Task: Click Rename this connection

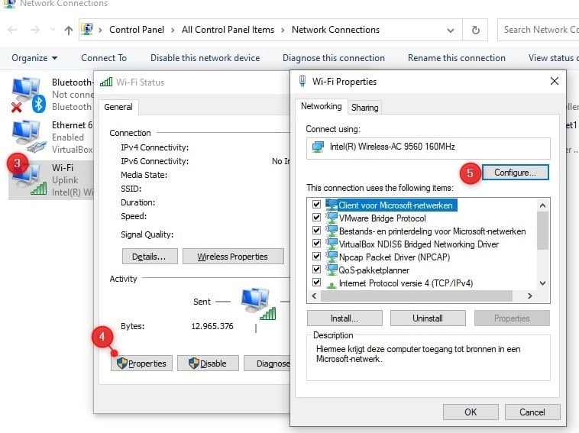Action: click(x=457, y=58)
